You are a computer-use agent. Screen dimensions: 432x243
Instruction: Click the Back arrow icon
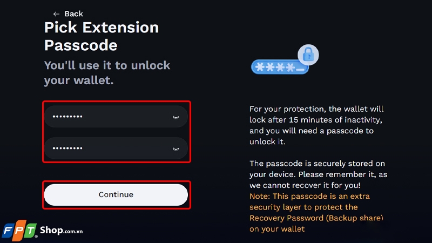[56, 13]
